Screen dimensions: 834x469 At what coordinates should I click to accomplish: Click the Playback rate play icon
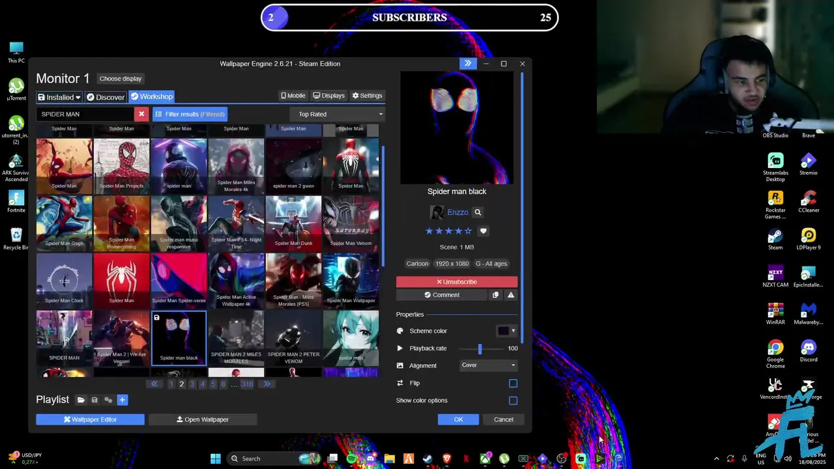point(400,348)
